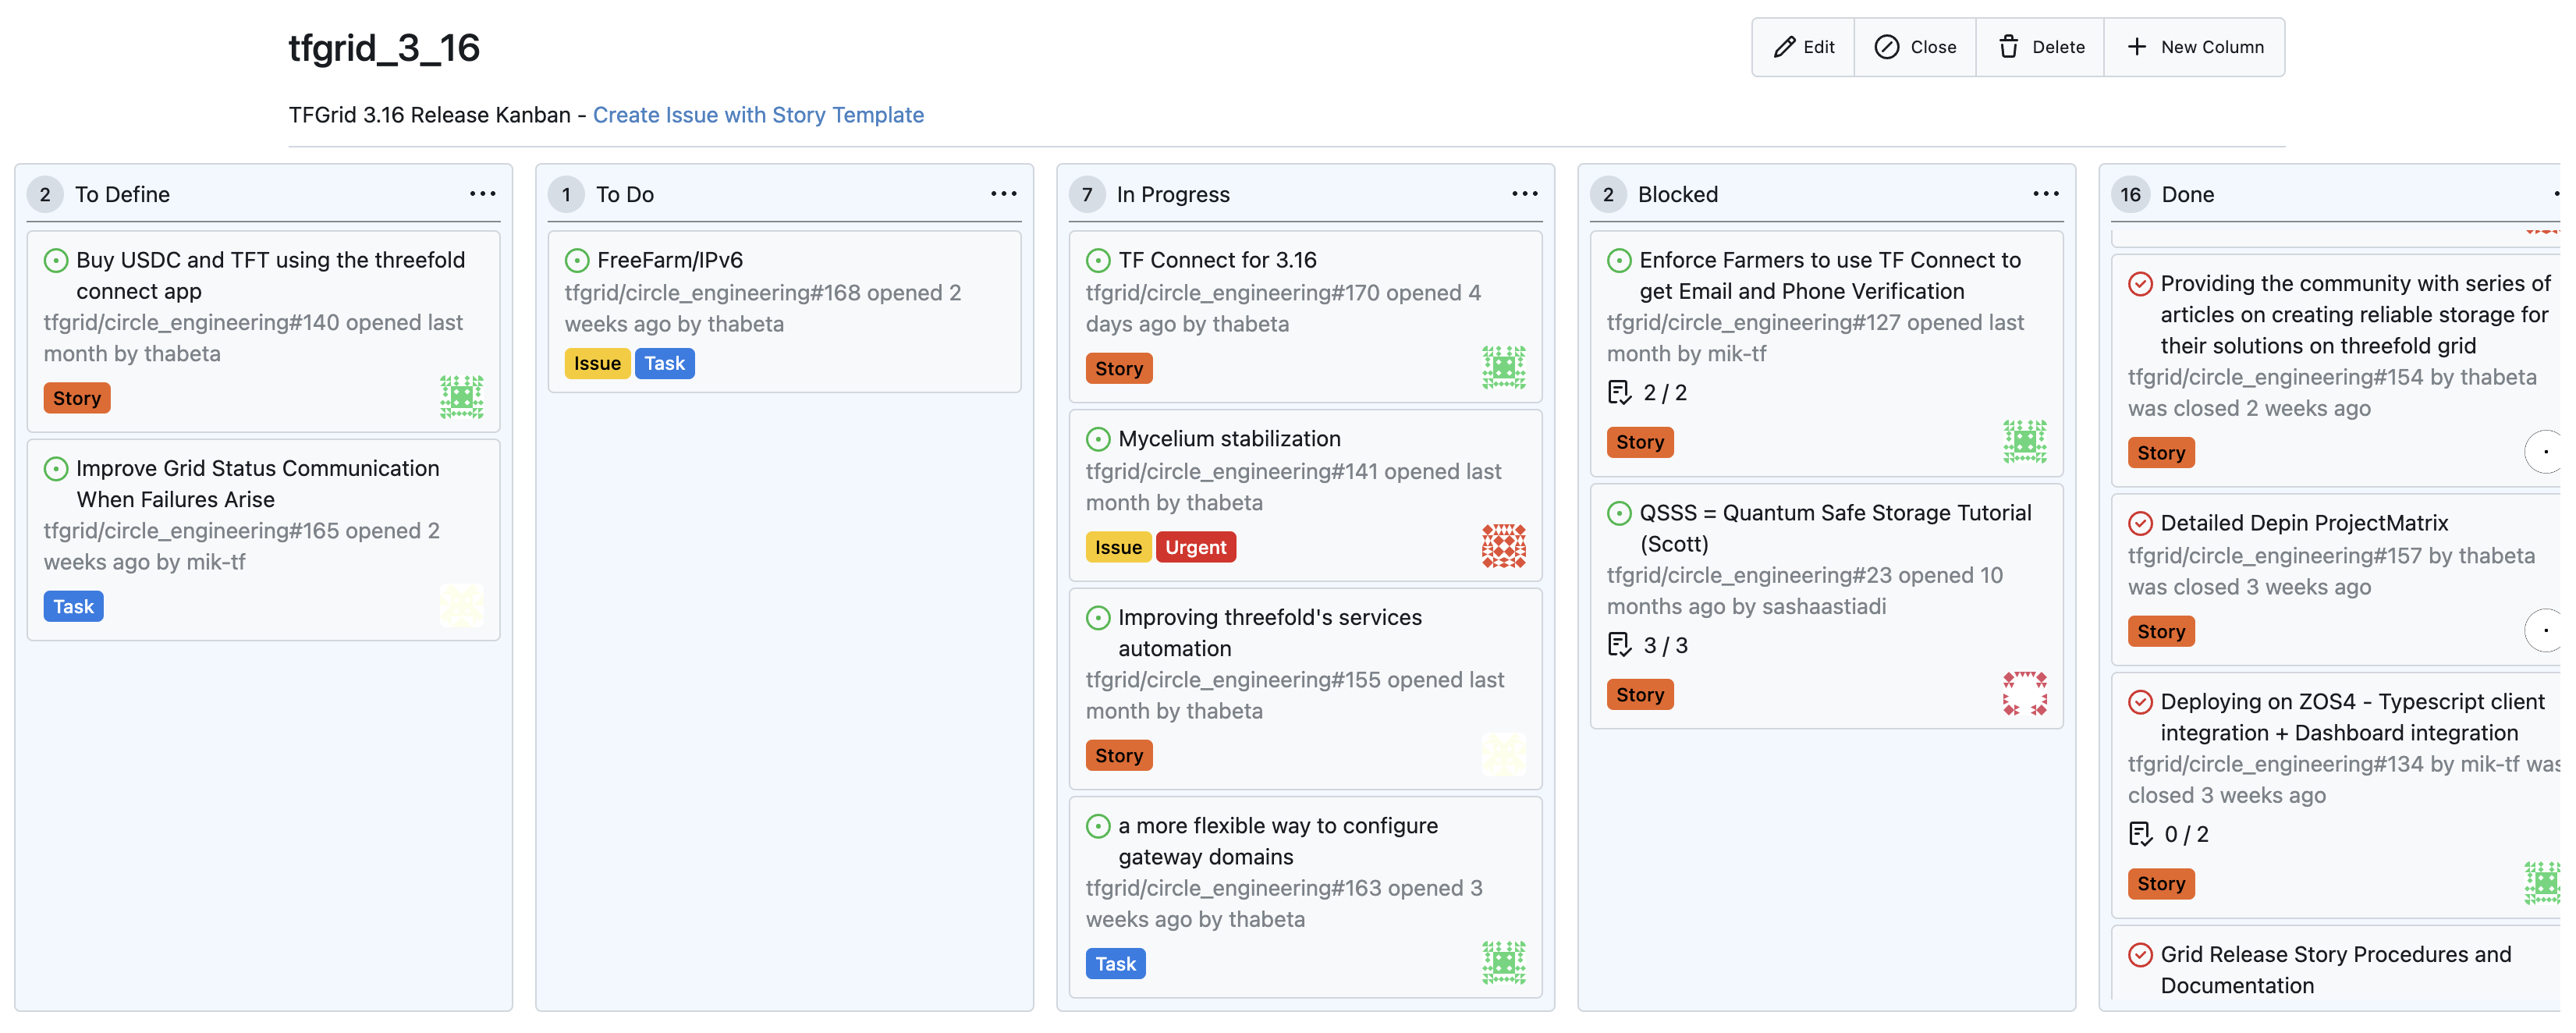Add a New Column to the board
This screenshot has width=2576, height=1033.
pos(2194,47)
